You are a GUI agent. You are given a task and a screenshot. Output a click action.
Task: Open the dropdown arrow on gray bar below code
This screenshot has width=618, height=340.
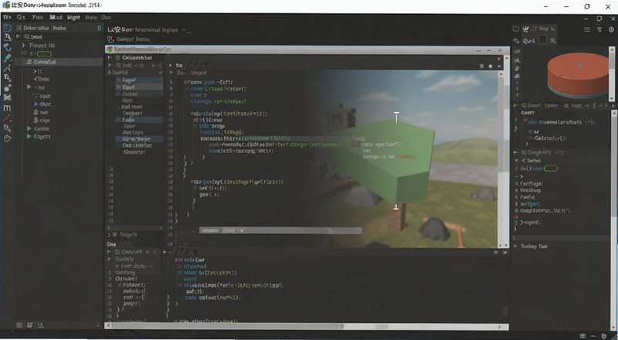[x=242, y=230]
